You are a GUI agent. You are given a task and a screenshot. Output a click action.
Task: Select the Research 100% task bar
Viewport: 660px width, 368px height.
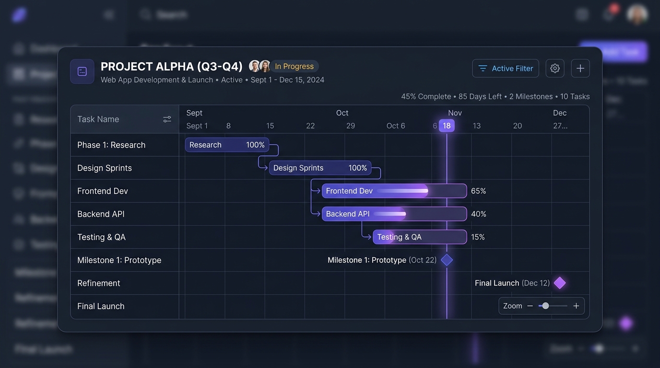point(227,145)
